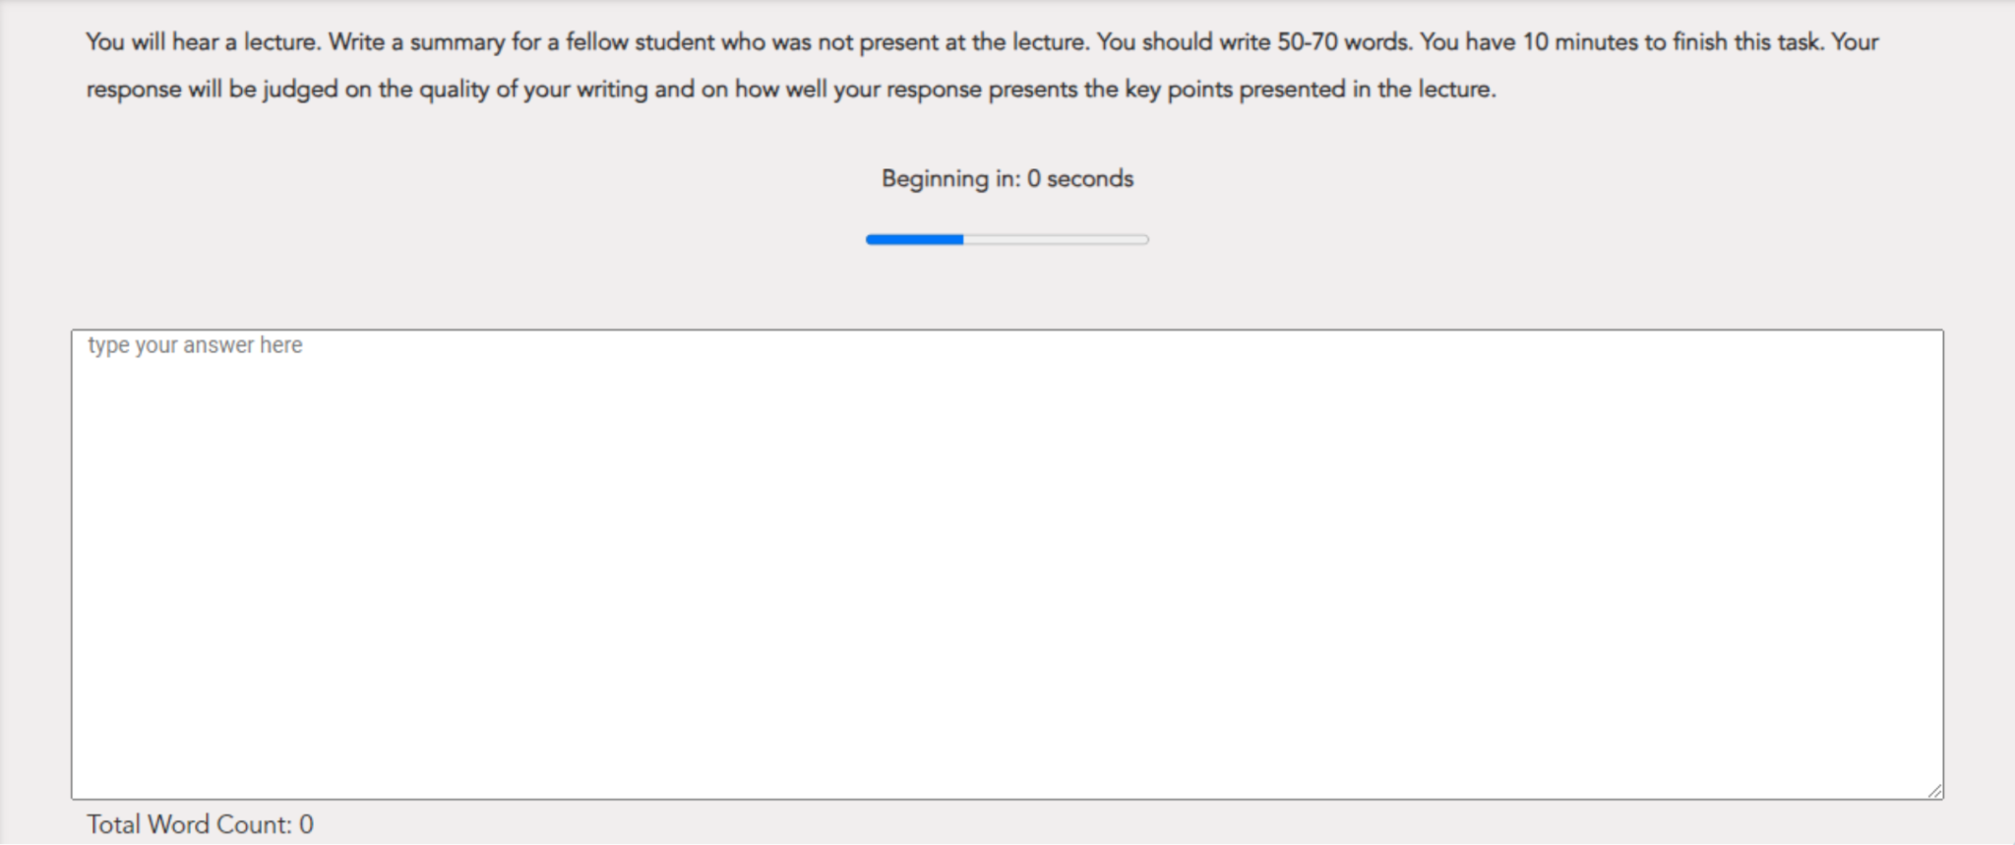Viewport: 2015px width, 845px height.
Task: Select the 'type your answer here' placeholder area
Action: (x=194, y=345)
